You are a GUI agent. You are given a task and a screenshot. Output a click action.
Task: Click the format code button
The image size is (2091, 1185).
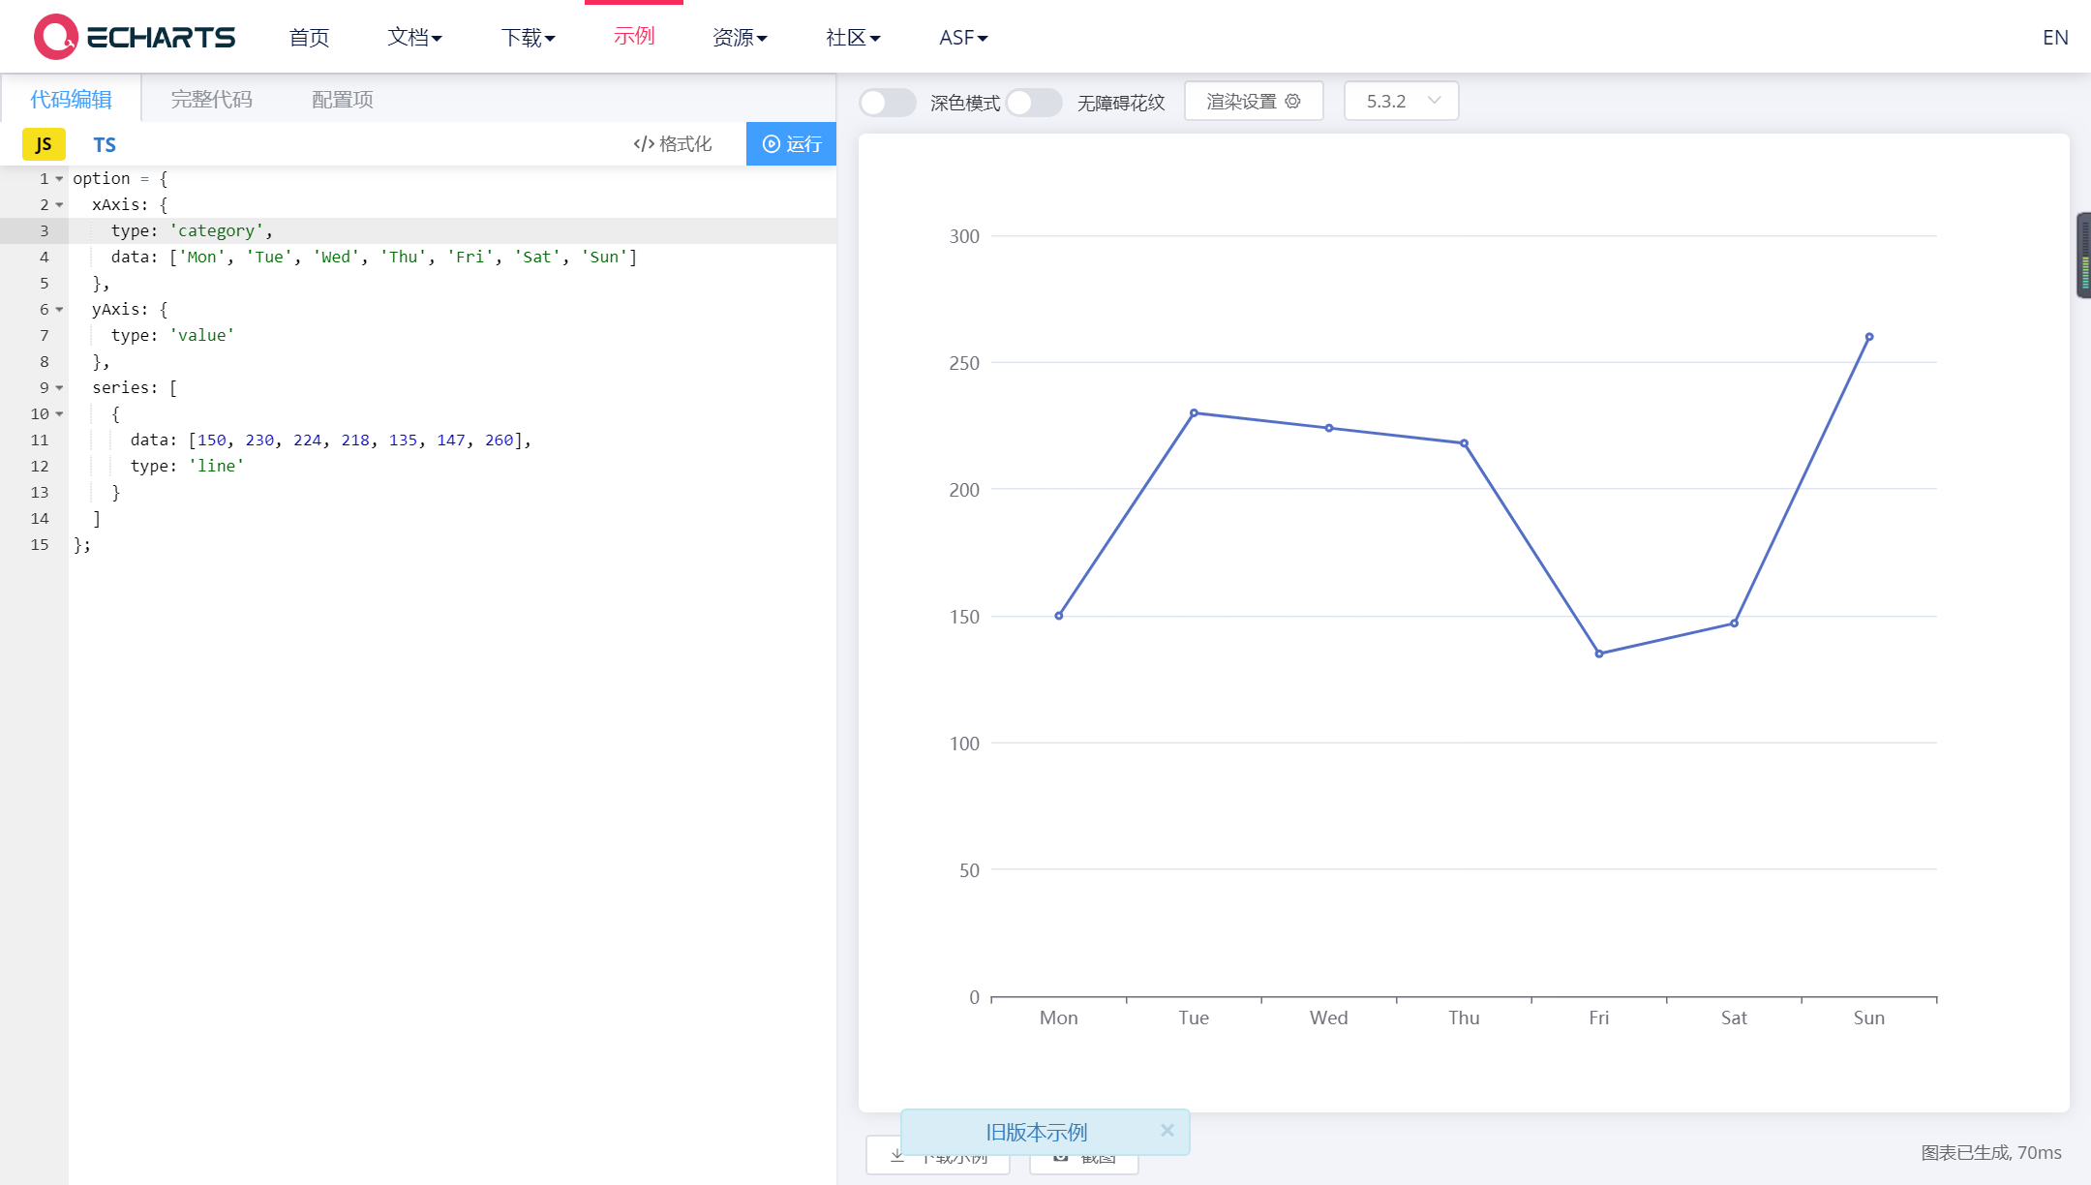coord(673,144)
